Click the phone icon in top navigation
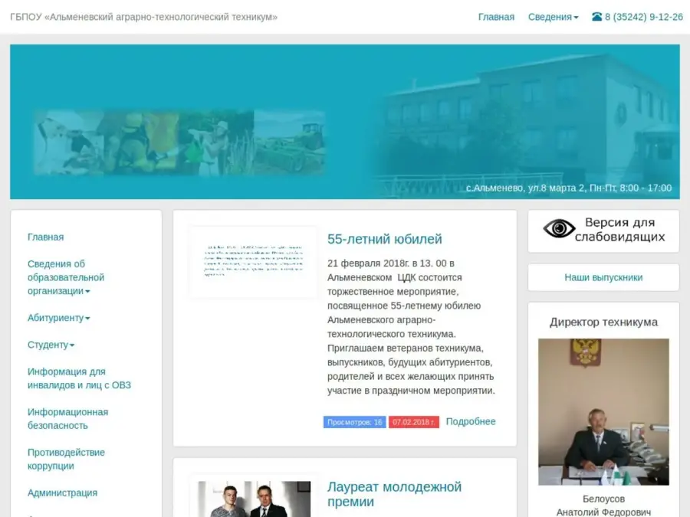690x517 pixels. point(596,17)
